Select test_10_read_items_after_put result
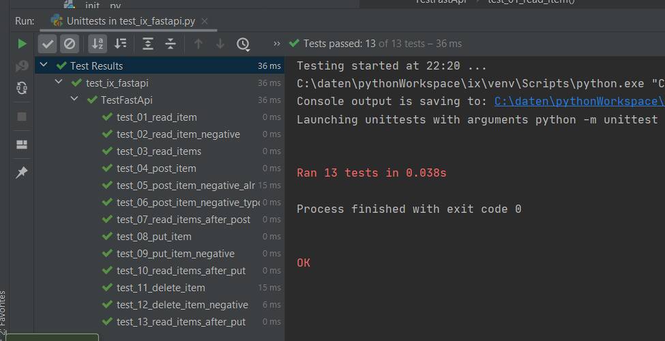The height and width of the screenshot is (341, 665). [160, 271]
